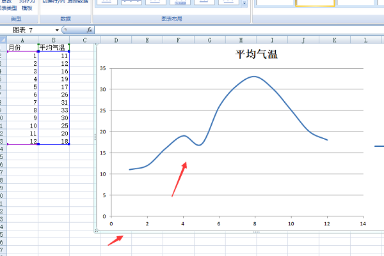Viewport: 384px width, 256px height.
Task: Select month cell containing 9
Action: click(x=22, y=118)
